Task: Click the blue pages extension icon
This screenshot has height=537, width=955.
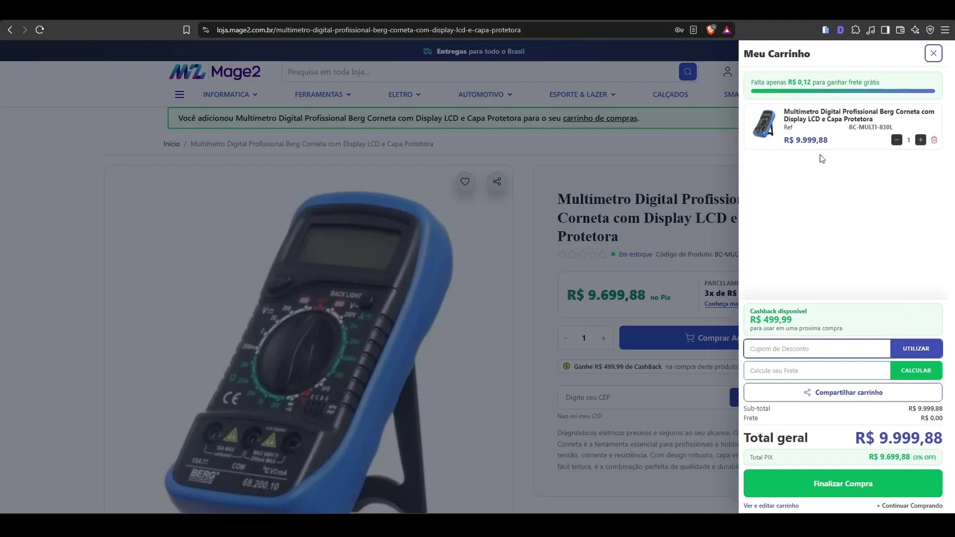Action: click(825, 30)
